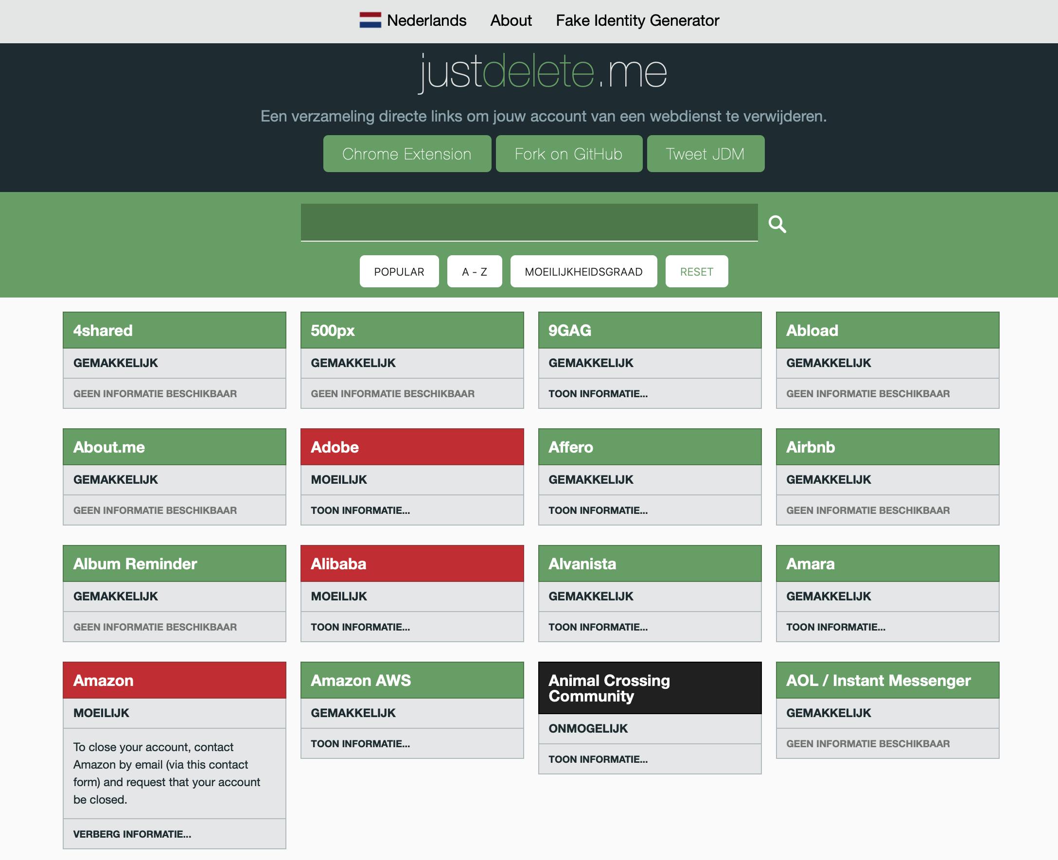
Task: Click the Tweet JDM button
Action: (x=705, y=154)
